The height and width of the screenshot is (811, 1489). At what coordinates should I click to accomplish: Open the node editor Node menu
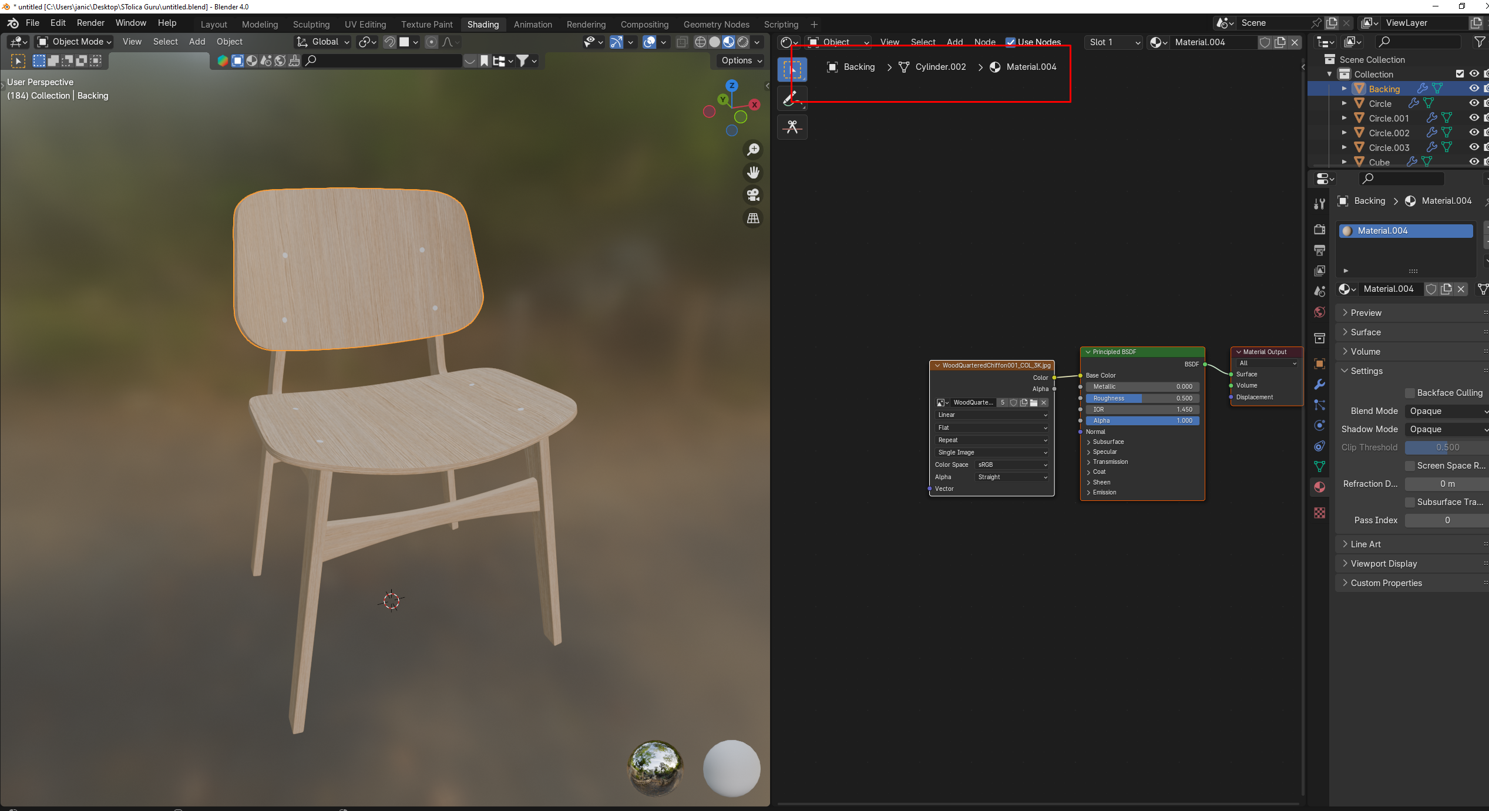pyautogui.click(x=984, y=42)
